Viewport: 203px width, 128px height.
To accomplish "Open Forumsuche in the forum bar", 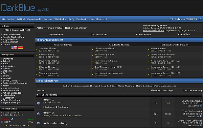I will 99,34.
